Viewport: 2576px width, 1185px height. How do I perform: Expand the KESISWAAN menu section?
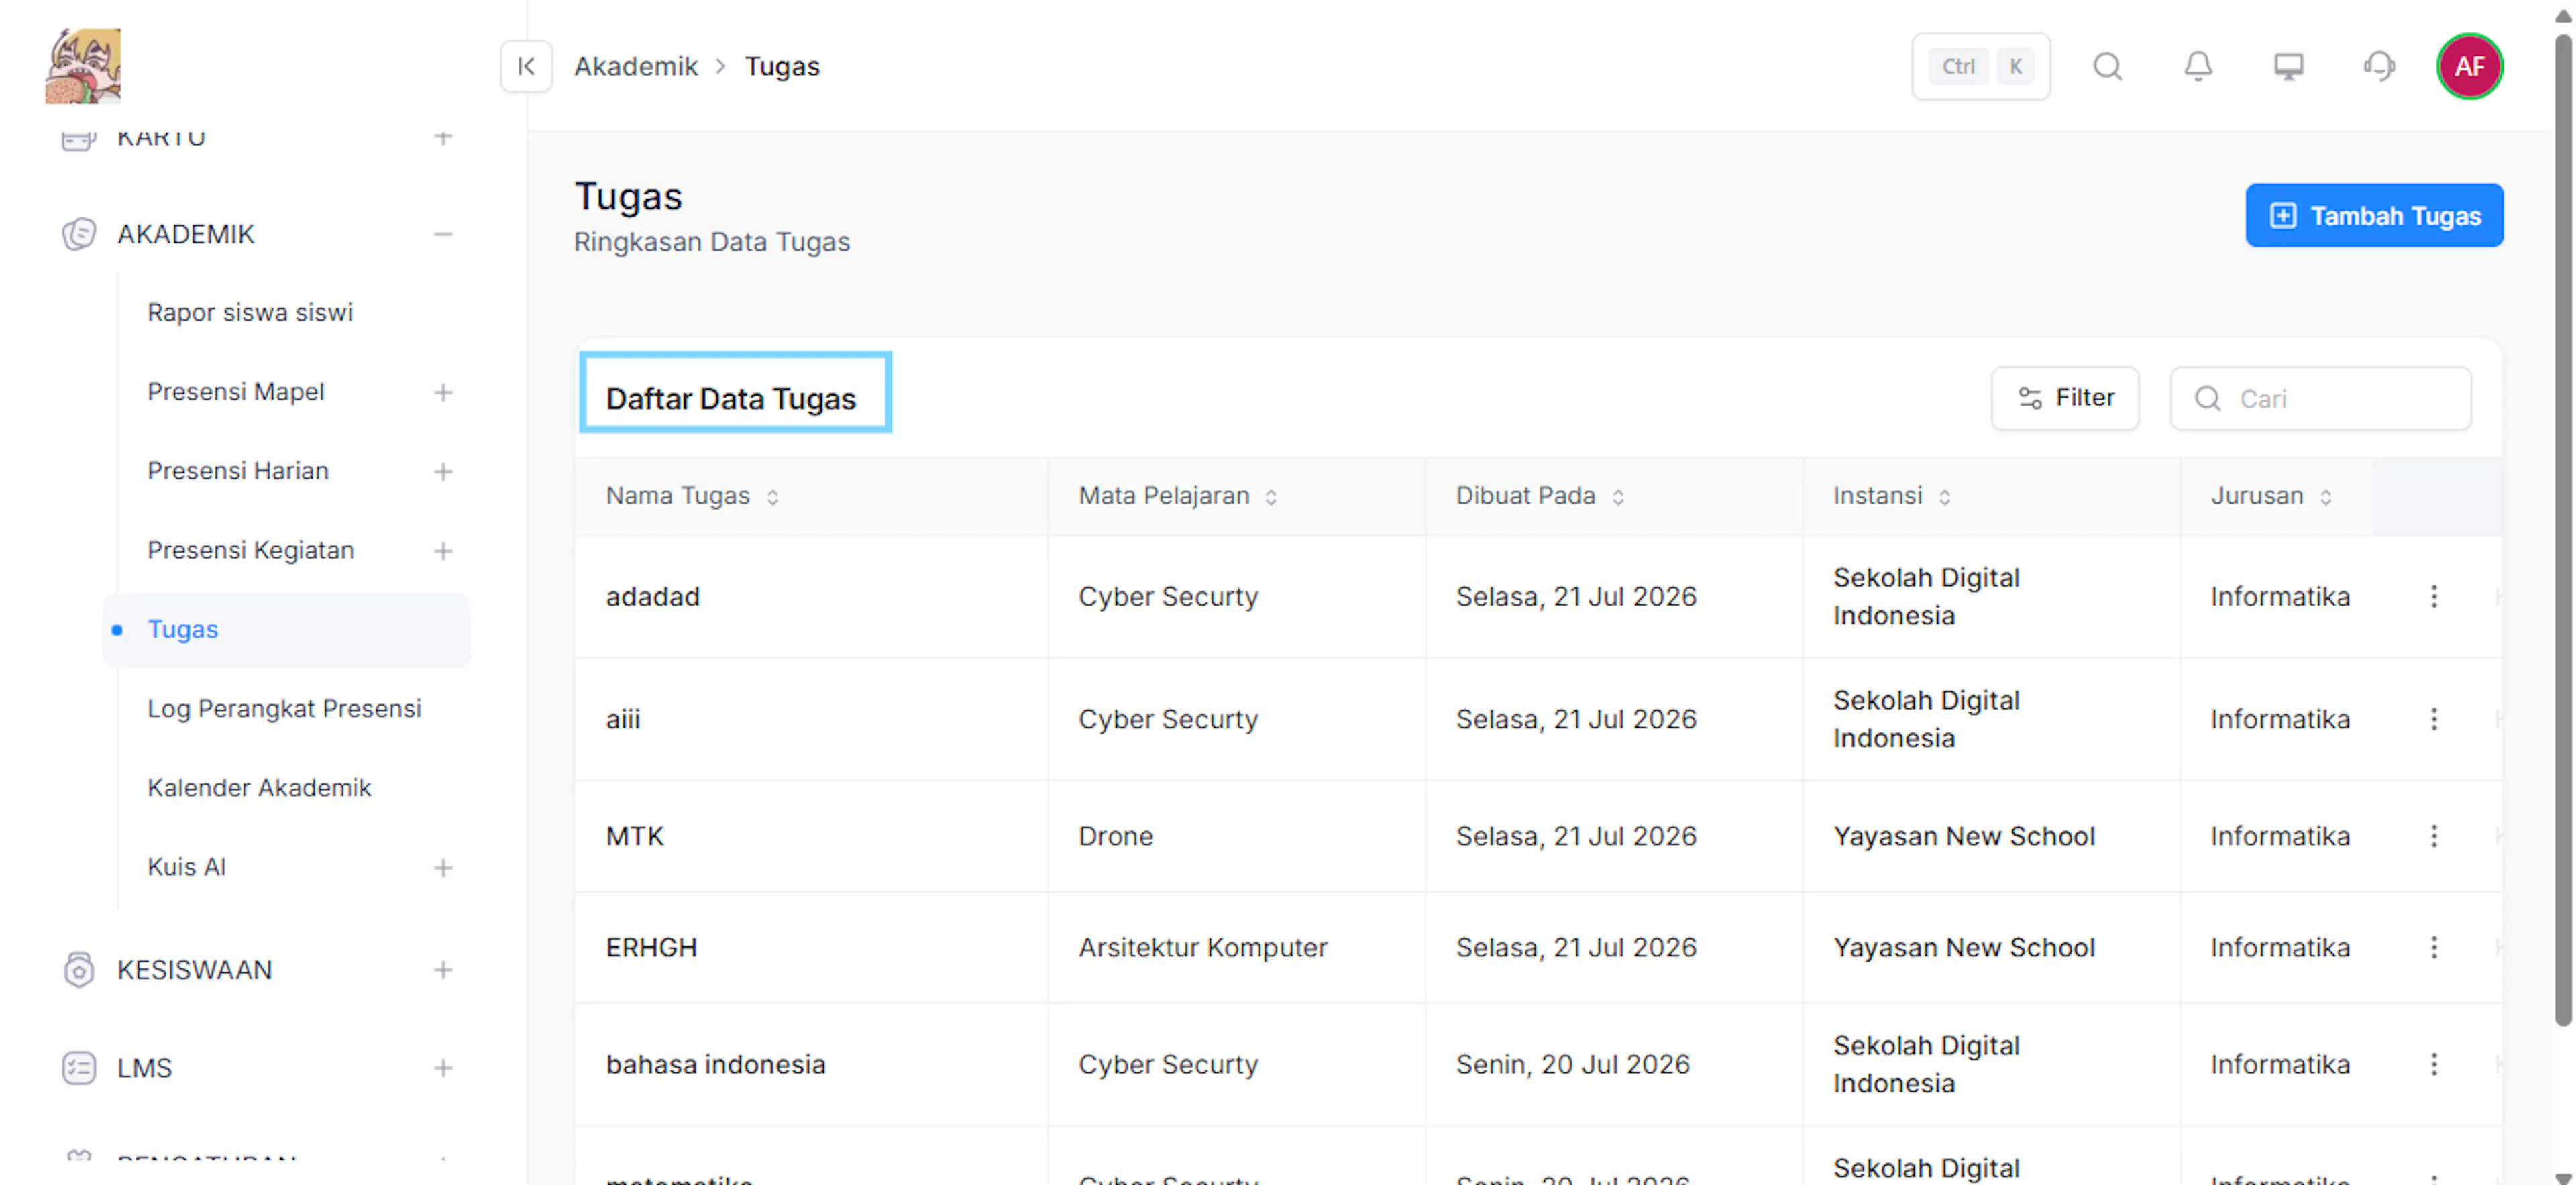click(443, 969)
